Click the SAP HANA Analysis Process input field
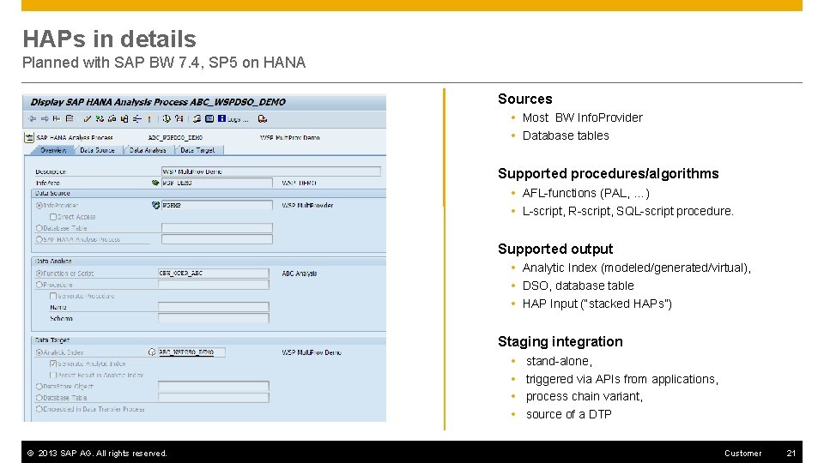The width and height of the screenshot is (824, 463). [x=216, y=239]
